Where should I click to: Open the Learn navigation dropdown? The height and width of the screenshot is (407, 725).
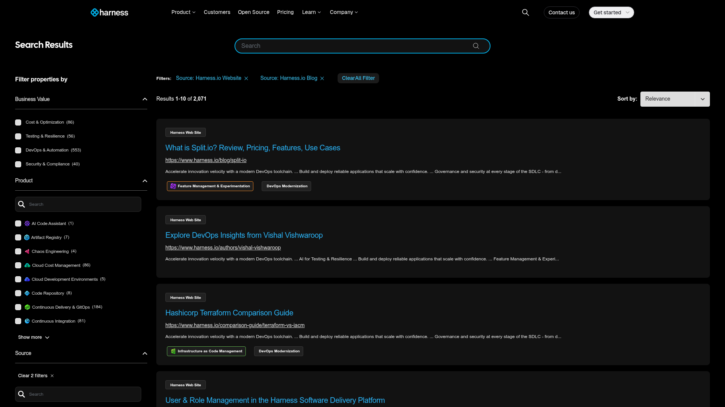click(x=312, y=12)
